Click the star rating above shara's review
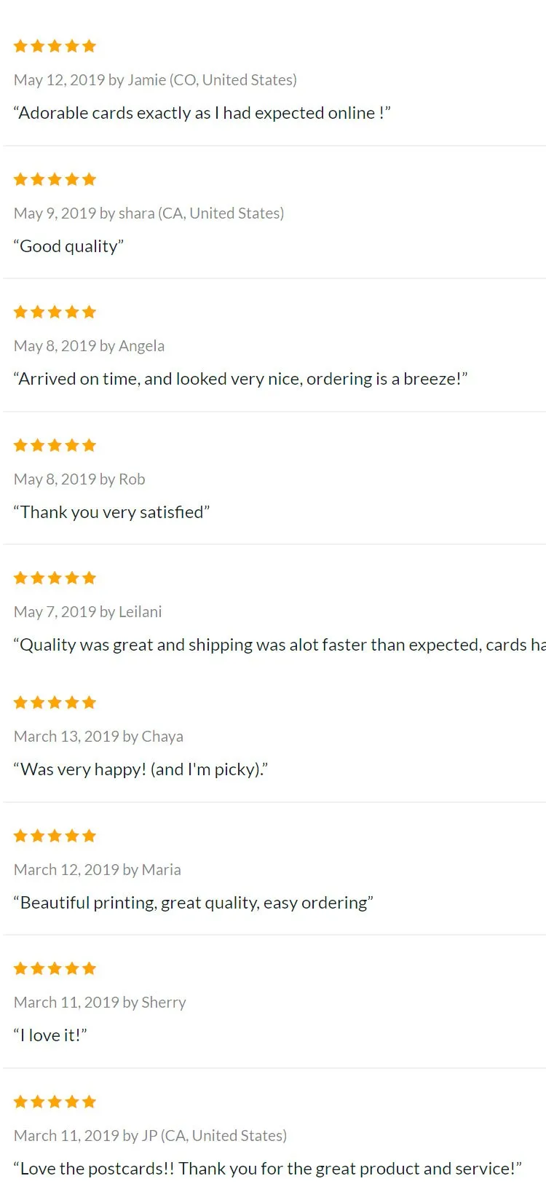Viewport: 546px width, 1200px height. click(55, 179)
